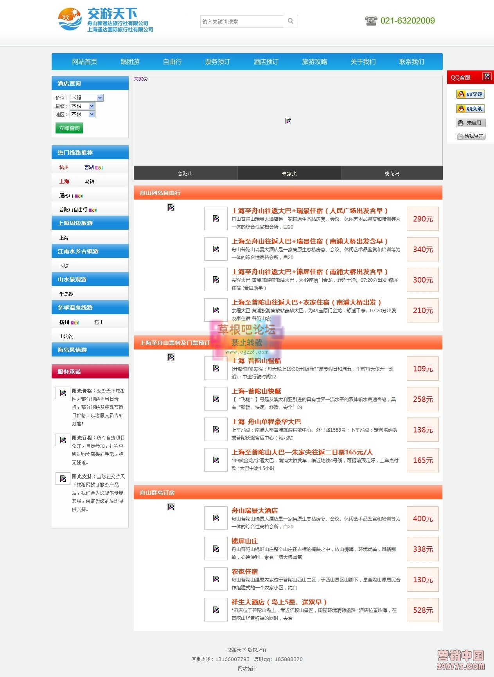Click the 立即查询 button
Viewport: 494px width, 677px height.
(x=69, y=128)
